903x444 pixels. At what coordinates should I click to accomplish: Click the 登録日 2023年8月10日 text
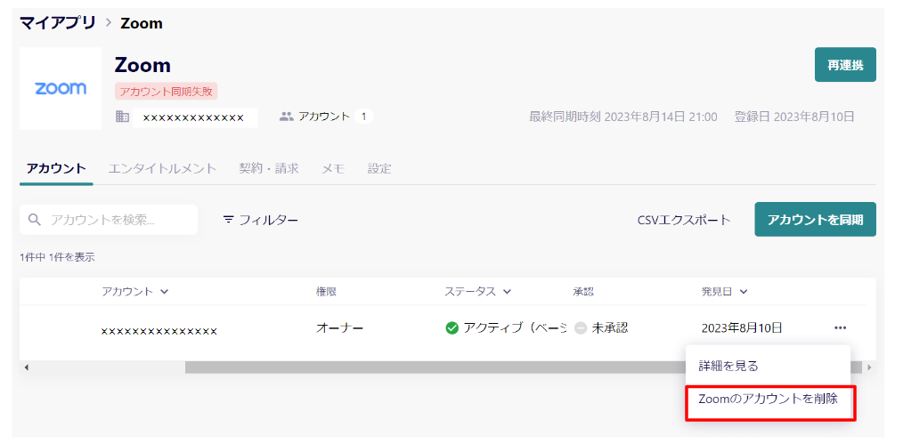tap(794, 117)
